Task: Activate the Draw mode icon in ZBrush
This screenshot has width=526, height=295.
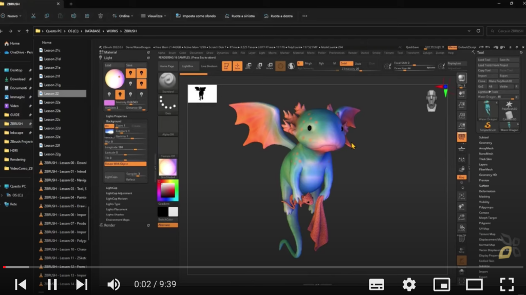Action: (x=237, y=66)
